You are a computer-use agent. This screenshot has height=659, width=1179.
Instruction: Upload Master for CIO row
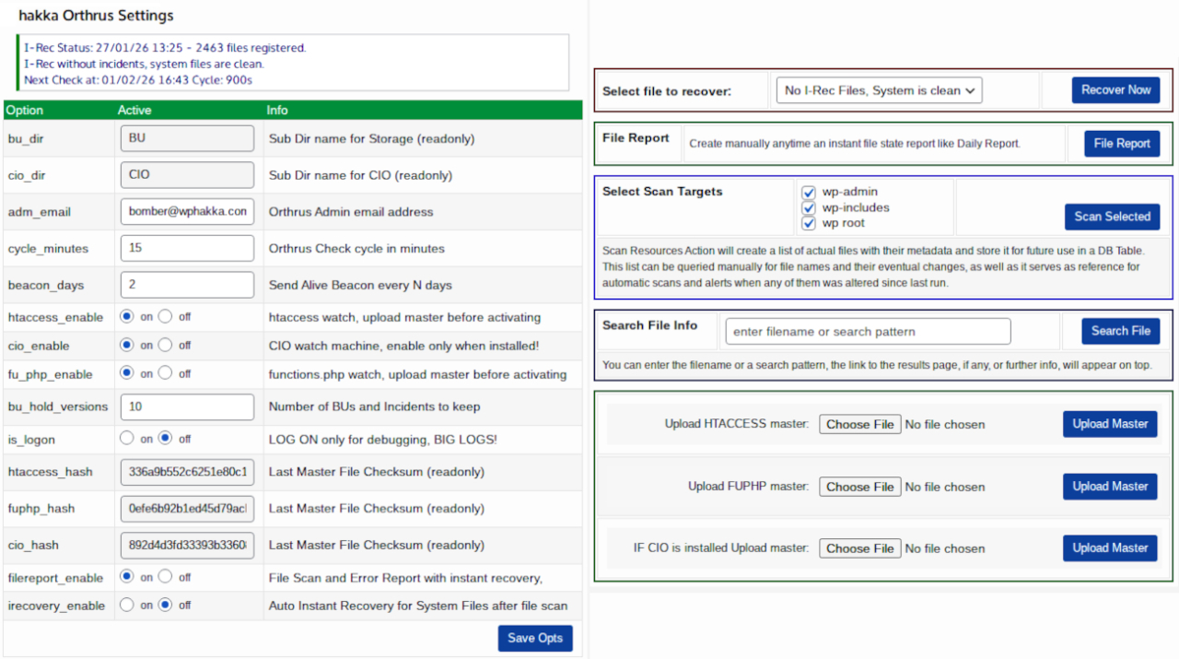click(x=1109, y=548)
